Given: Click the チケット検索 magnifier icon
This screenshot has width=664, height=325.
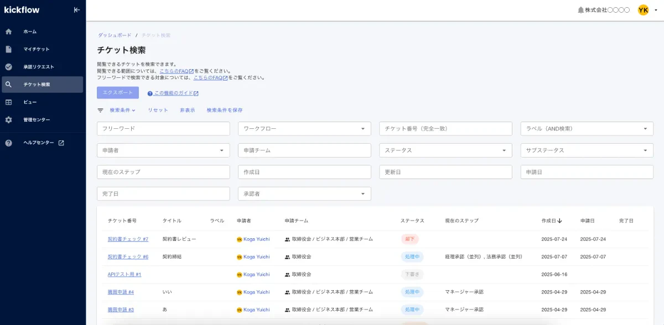Looking at the screenshot, I should 8,85.
